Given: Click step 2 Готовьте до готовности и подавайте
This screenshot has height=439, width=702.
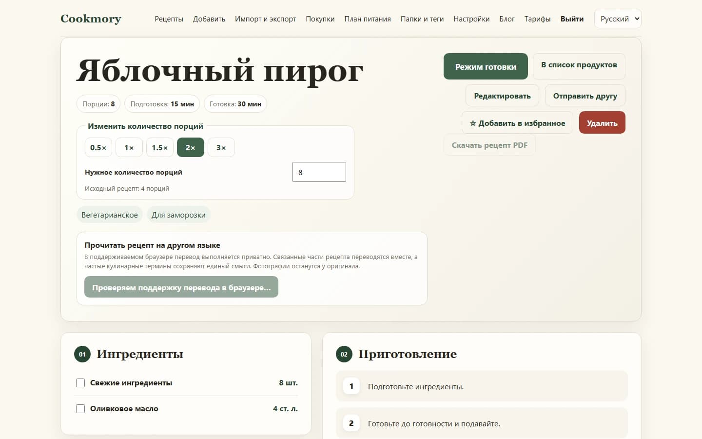Looking at the screenshot, I should tap(482, 423).
